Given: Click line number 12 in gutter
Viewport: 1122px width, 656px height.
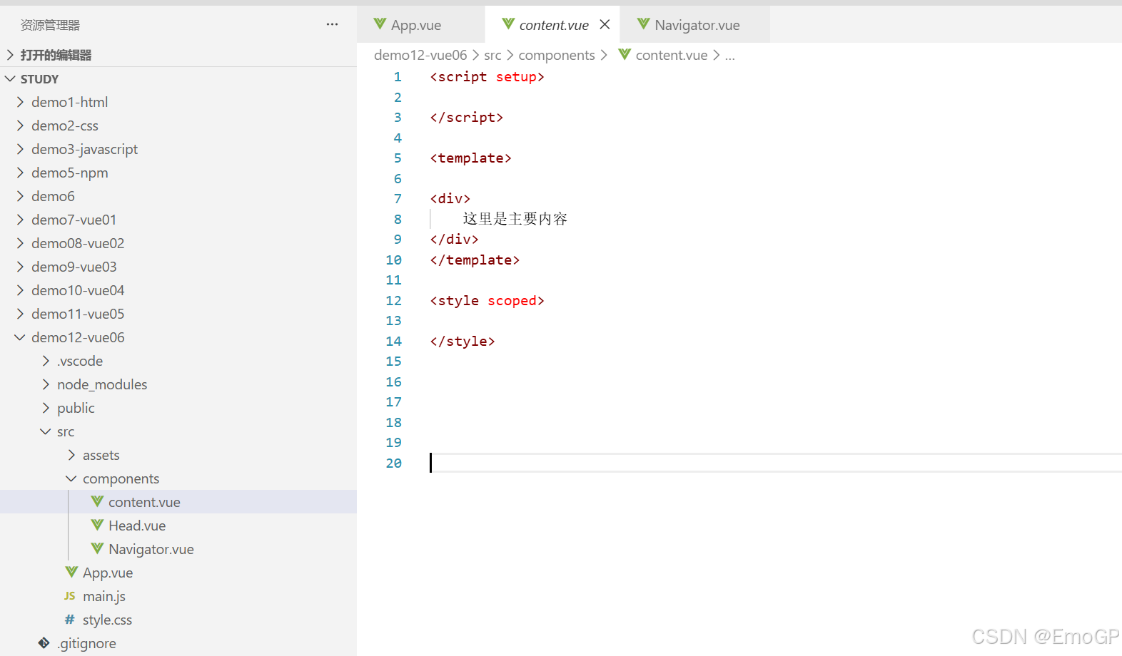Looking at the screenshot, I should pos(393,301).
